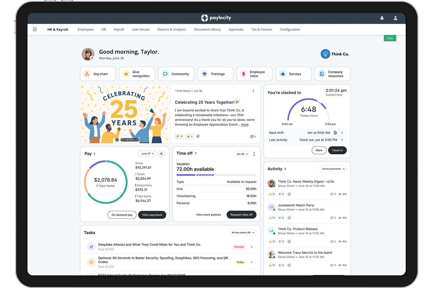Click the Paylocity logo
Image resolution: width=433 pixels, height=288 pixels.
[216, 18]
